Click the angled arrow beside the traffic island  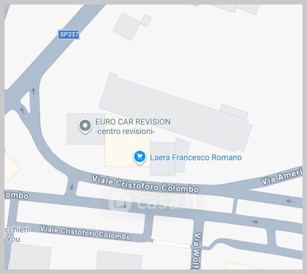click(22, 110)
